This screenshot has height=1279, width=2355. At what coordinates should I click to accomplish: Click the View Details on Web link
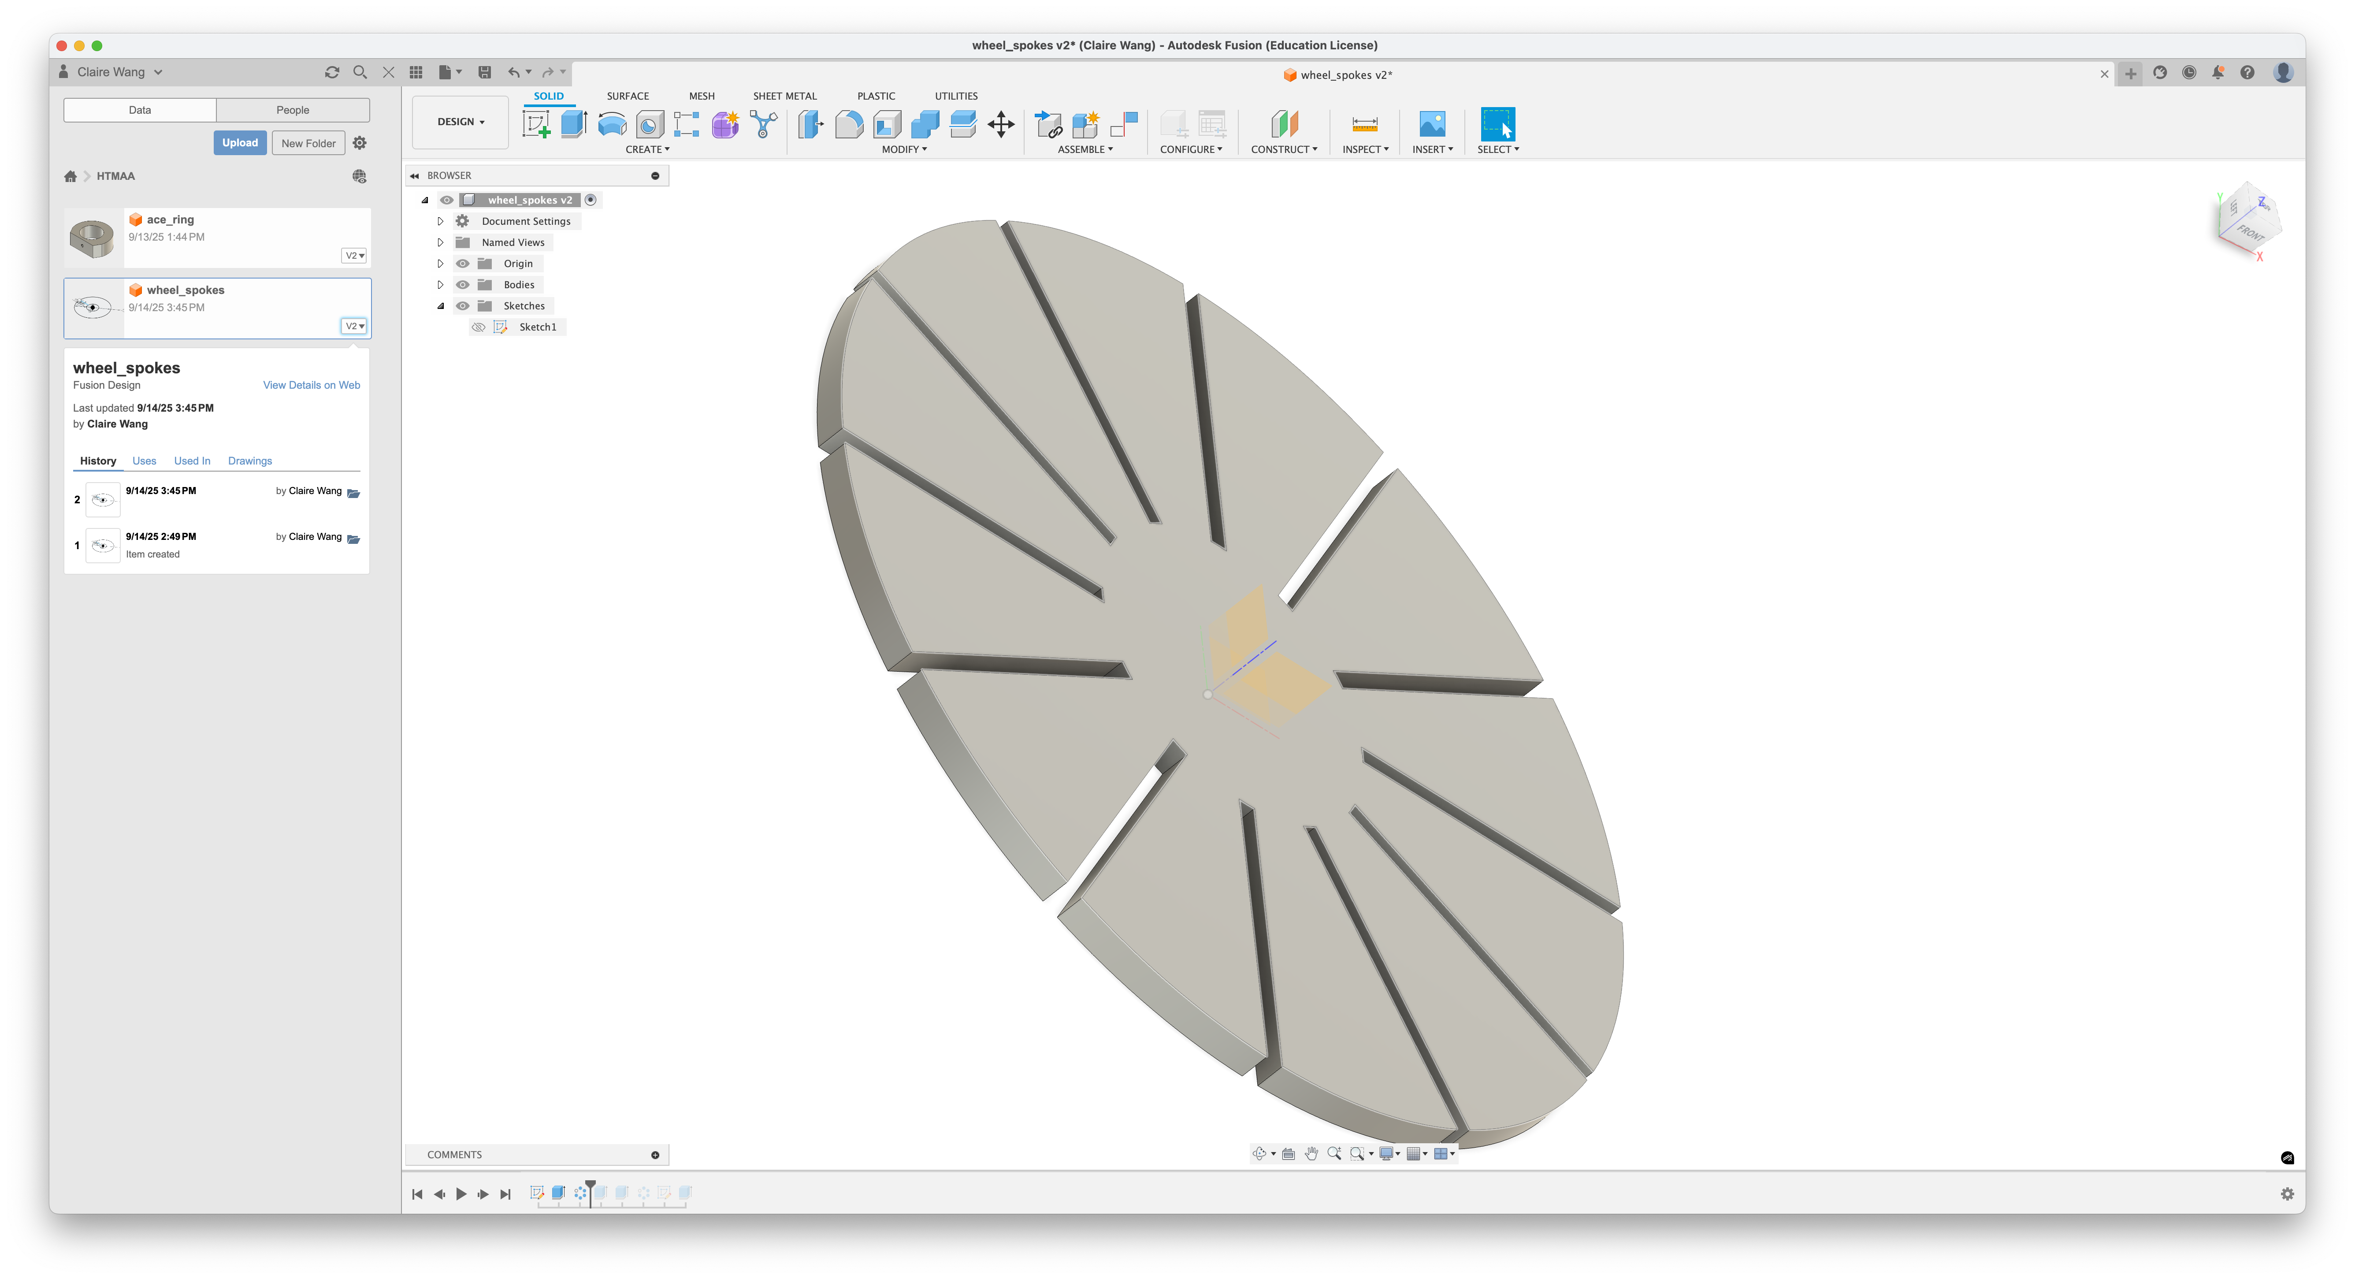click(311, 385)
